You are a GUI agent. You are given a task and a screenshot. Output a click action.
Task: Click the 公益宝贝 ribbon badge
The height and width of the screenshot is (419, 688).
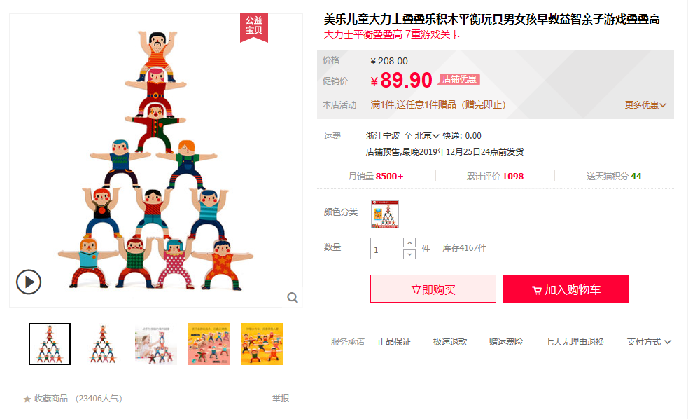tap(253, 27)
